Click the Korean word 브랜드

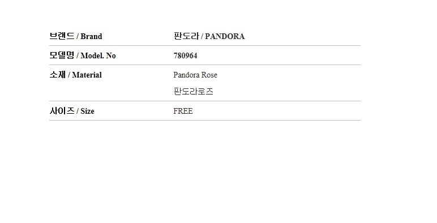coord(62,36)
